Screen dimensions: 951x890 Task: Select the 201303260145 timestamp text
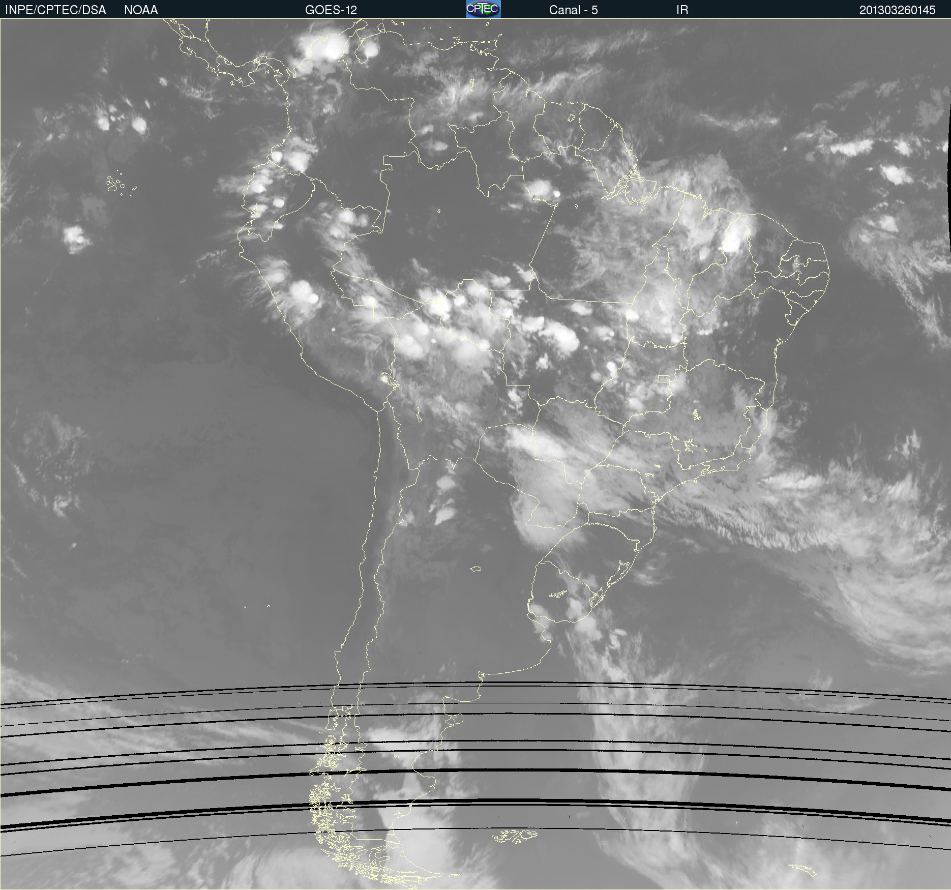897,10
